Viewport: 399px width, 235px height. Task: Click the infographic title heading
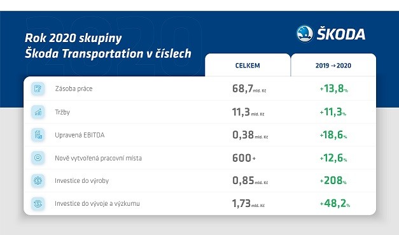coord(108,46)
